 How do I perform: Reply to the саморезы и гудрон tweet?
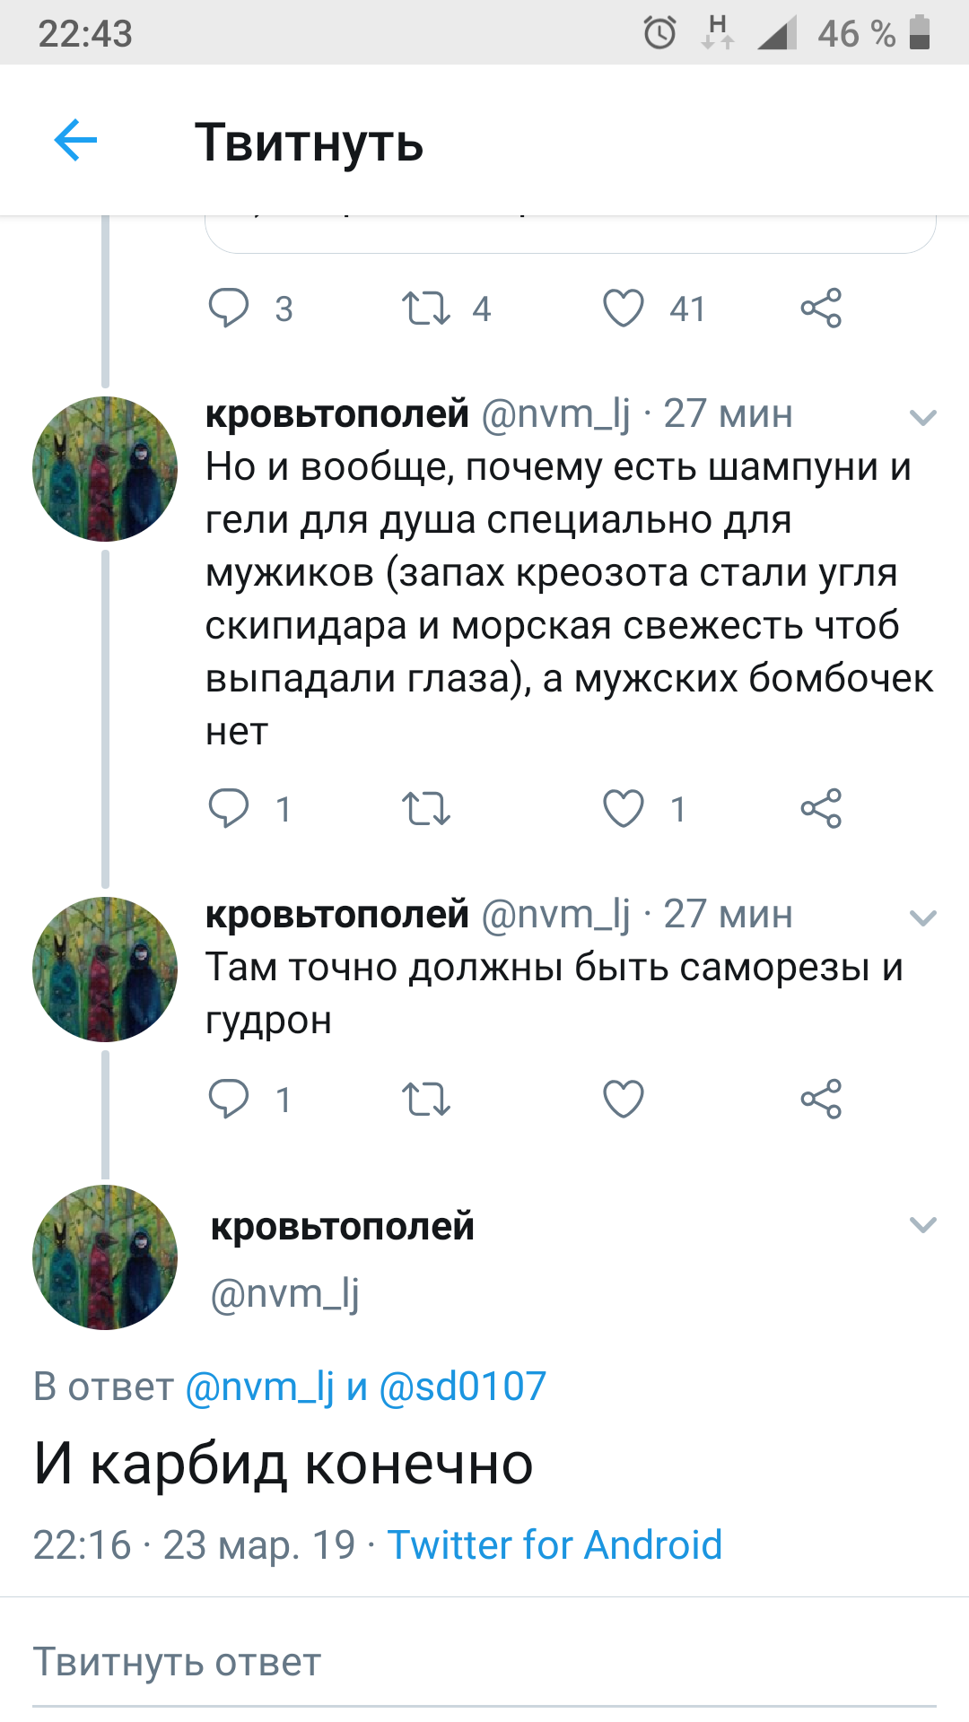point(229,1099)
